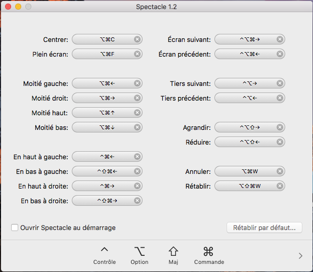Clear the Centrer shortcut with its X icon

(x=137, y=39)
